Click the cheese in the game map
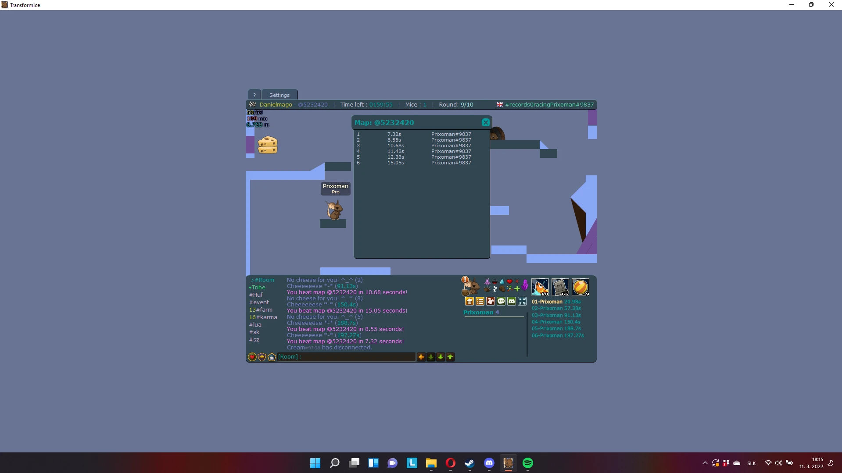Image resolution: width=842 pixels, height=473 pixels. [268, 145]
